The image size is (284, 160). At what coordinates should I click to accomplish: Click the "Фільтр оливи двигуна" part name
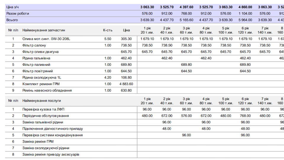[x=41, y=52]
